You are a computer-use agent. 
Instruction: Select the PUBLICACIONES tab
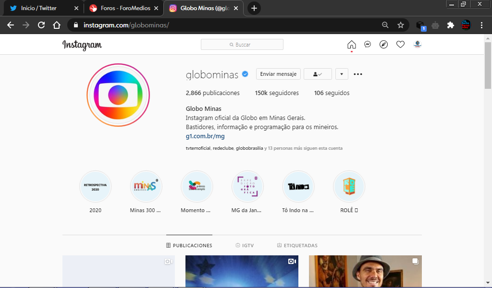click(189, 245)
